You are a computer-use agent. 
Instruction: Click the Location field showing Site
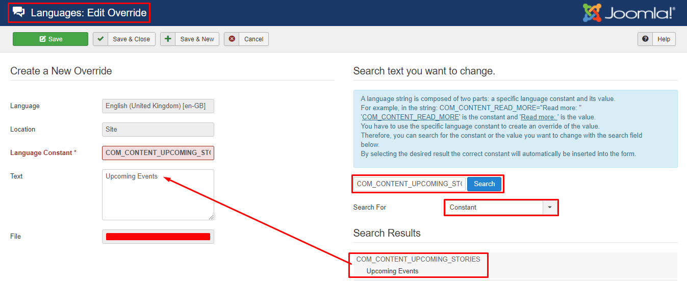click(158, 130)
